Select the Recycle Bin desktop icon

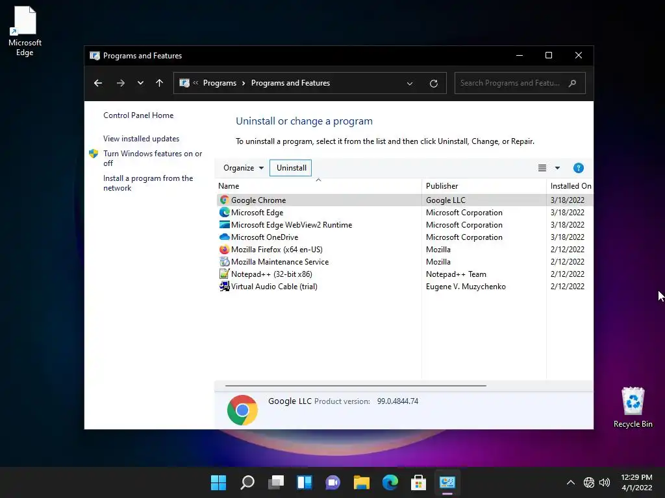click(x=633, y=407)
